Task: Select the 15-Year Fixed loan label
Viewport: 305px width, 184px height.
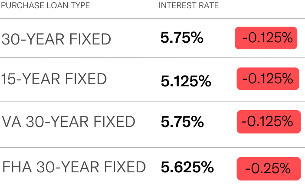Action: pos(54,79)
